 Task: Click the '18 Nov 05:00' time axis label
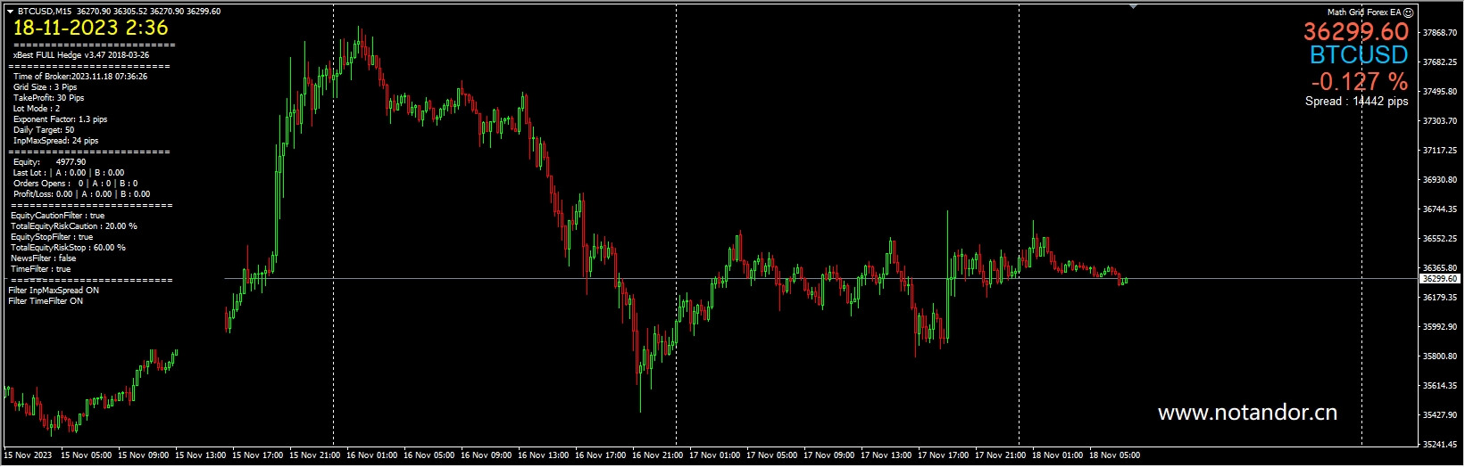(1114, 455)
